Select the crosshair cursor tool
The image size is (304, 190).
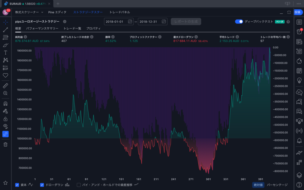coord(5,22)
